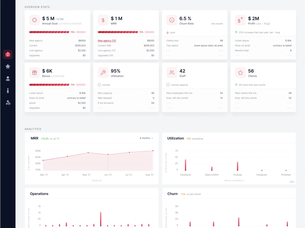The image size is (305, 228).
Task: Open the Home dashboard in sidebar
Action: click(8, 54)
